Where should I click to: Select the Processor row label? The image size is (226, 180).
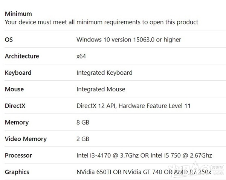pyautogui.click(x=18, y=155)
